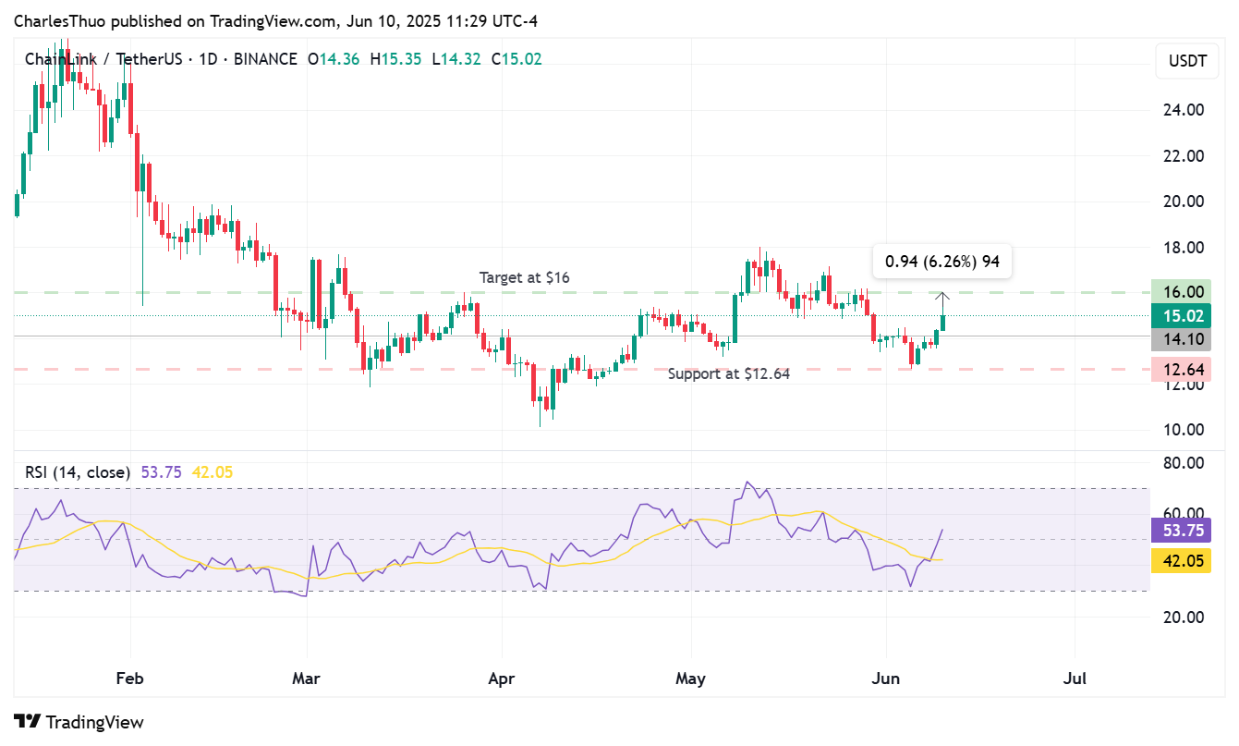This screenshot has height=746, width=1239.
Task: Select the Feb label on the time axis
Action: click(x=129, y=678)
